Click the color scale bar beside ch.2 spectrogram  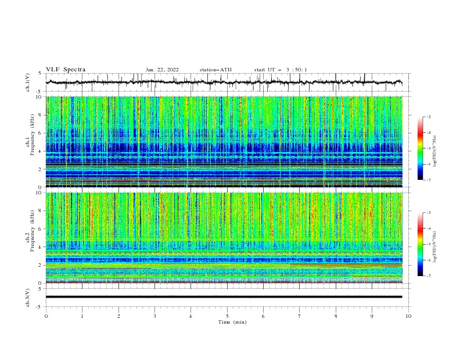[421, 244]
